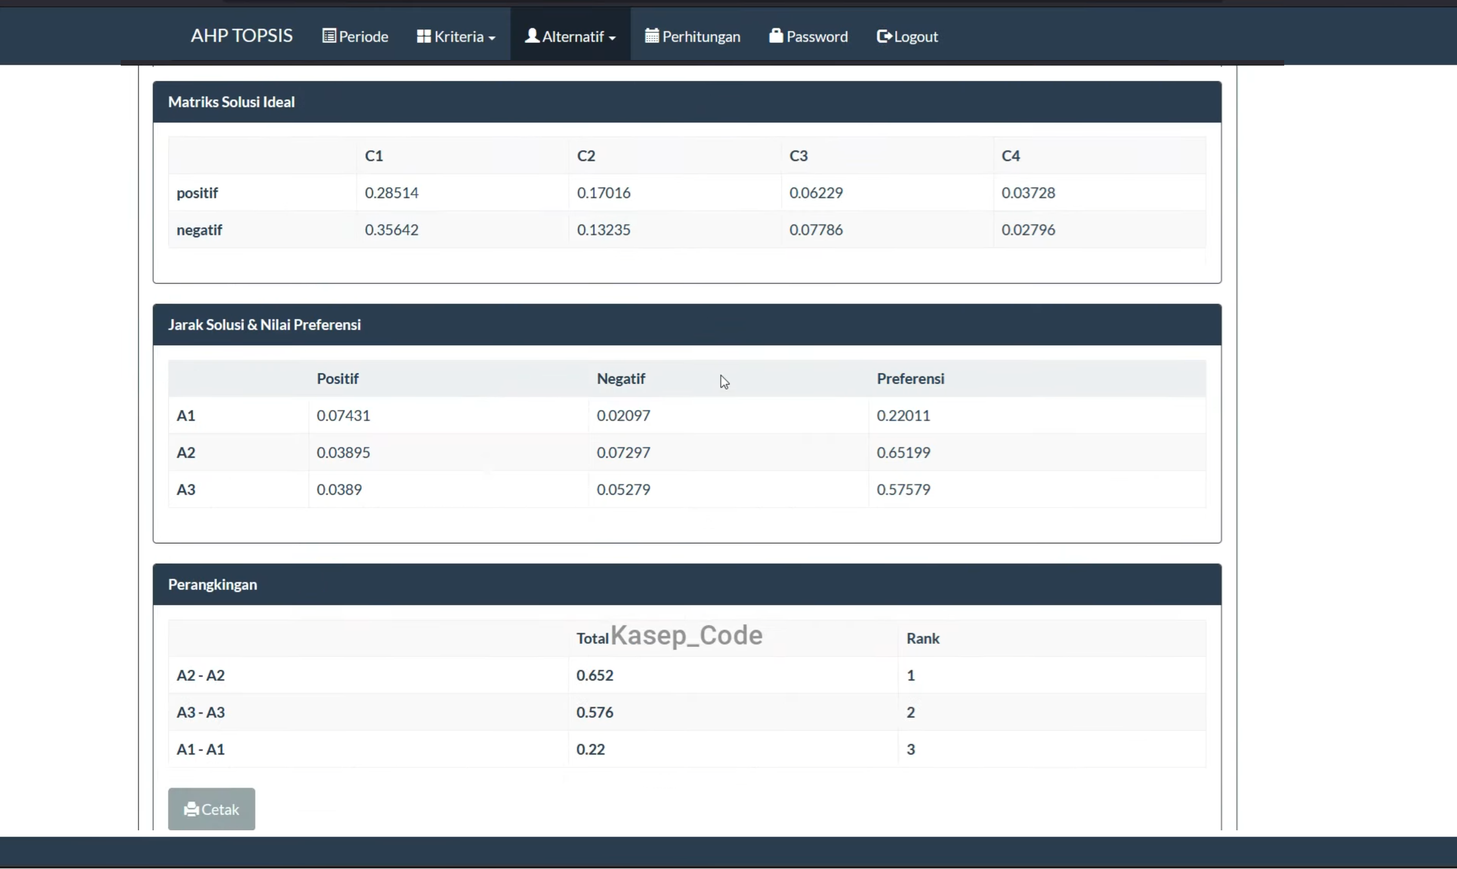Click the printer icon on Cetak

(x=191, y=810)
